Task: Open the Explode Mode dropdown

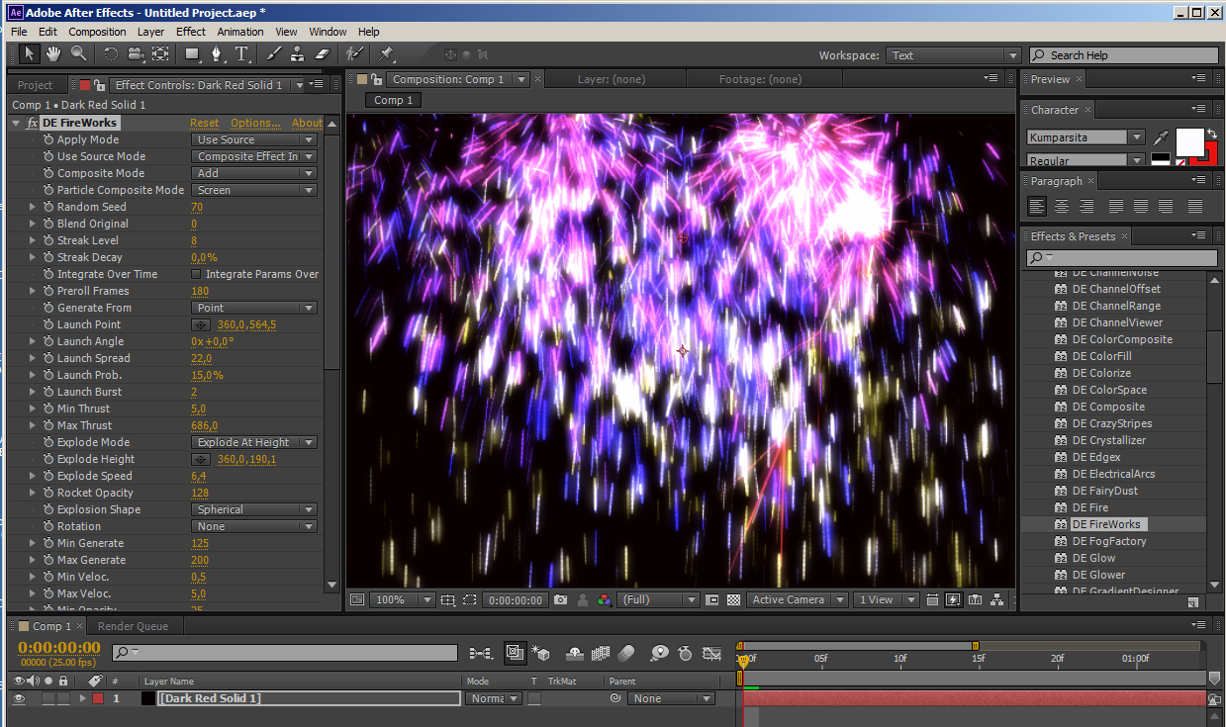Action: click(254, 442)
